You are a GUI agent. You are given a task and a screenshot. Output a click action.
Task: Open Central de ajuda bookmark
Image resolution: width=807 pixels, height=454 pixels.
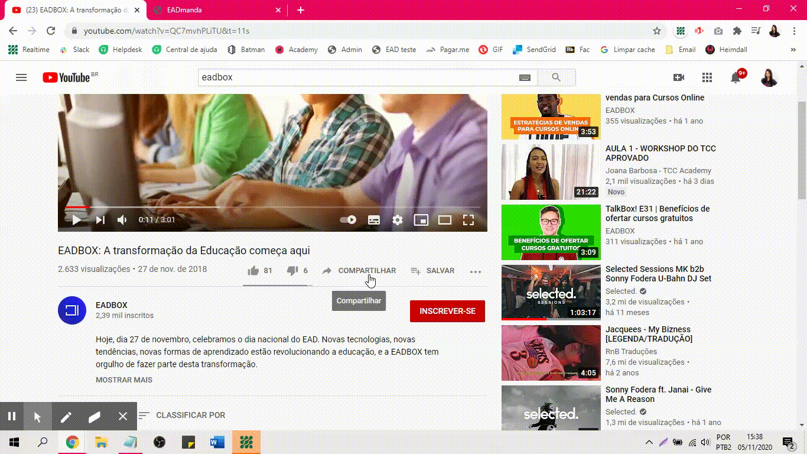[x=184, y=50]
